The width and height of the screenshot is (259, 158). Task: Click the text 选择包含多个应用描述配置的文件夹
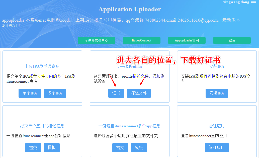point(126,136)
